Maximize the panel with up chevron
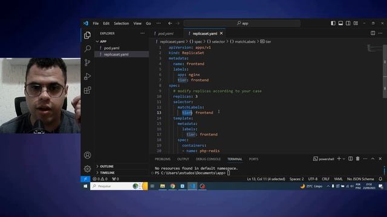This screenshot has height=217, width=387. pyautogui.click(x=373, y=159)
